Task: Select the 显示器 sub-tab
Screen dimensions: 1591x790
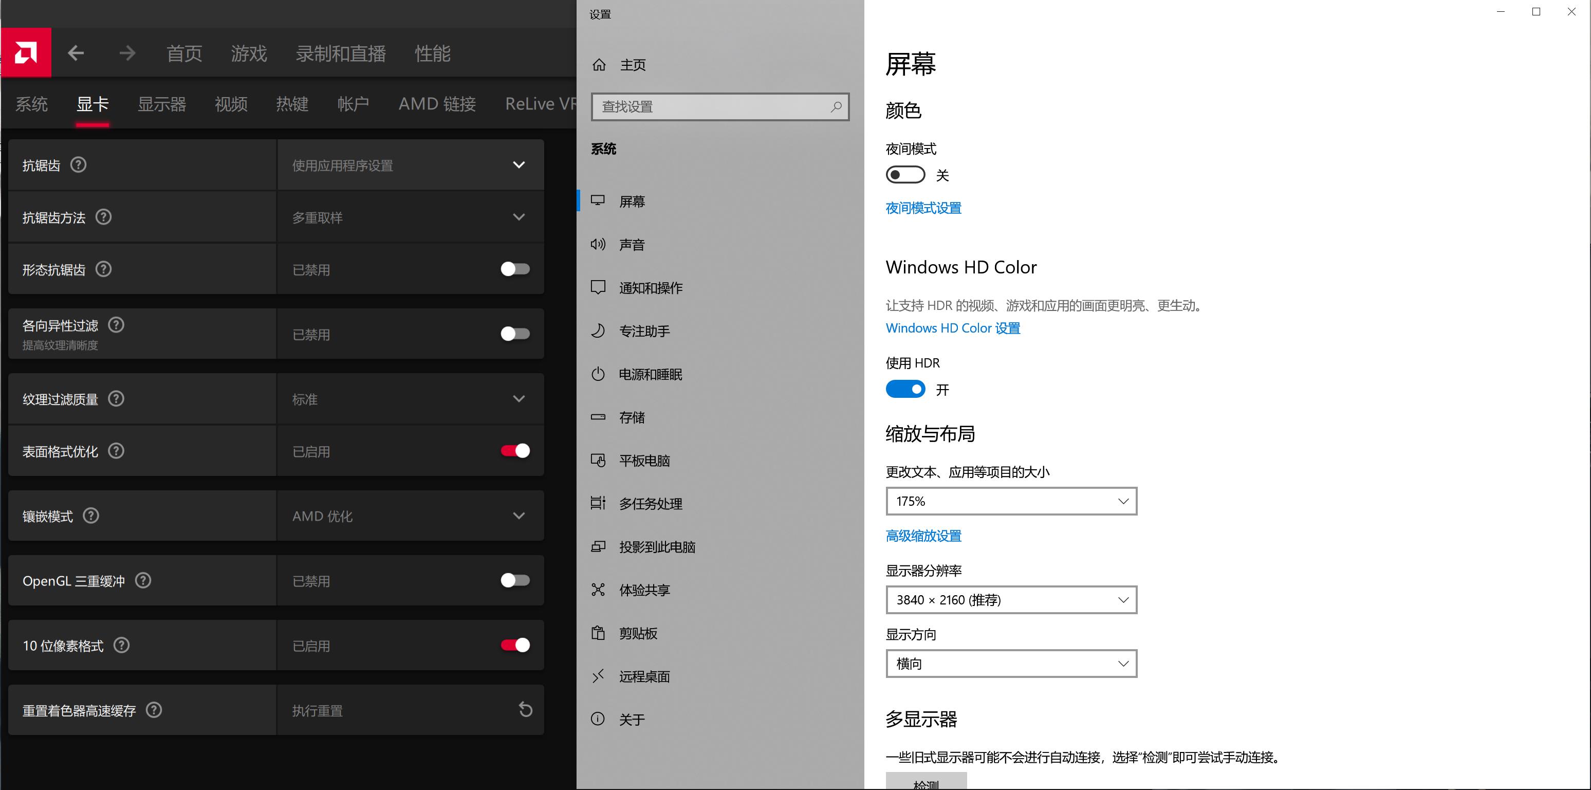Action: [162, 104]
